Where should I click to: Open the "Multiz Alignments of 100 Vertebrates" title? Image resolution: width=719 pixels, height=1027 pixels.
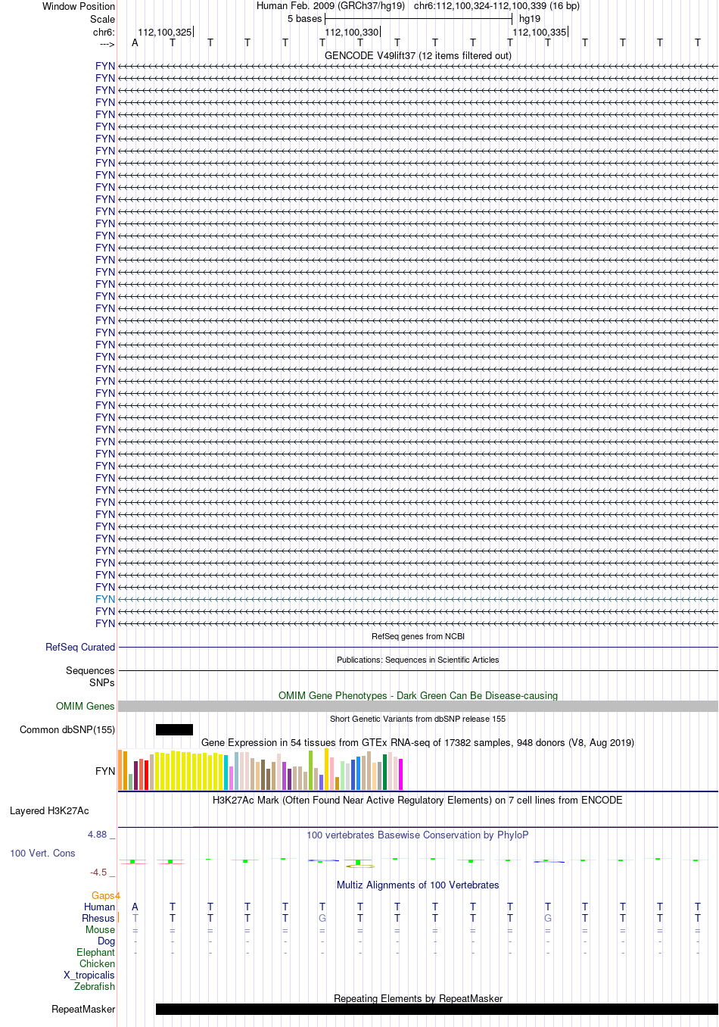coord(418,885)
